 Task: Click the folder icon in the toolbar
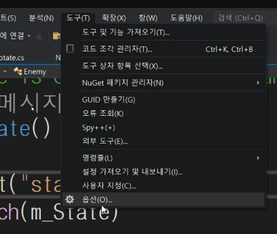(57, 36)
